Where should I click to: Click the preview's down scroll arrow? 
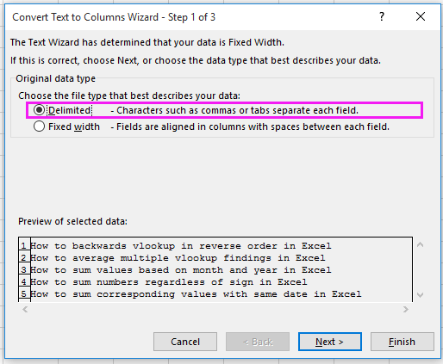(x=421, y=295)
